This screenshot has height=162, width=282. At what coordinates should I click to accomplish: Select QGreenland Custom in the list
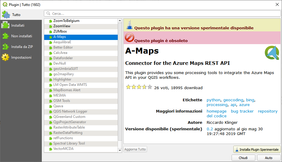tap(81, 117)
